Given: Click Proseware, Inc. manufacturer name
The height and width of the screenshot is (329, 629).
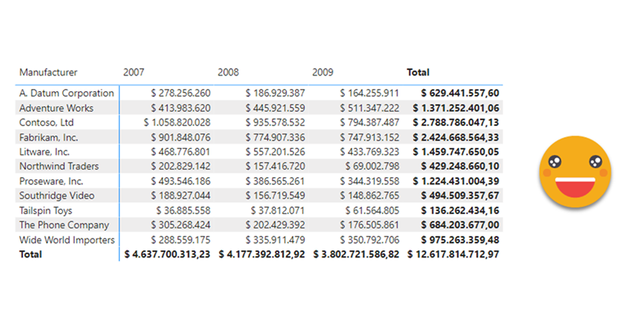Looking at the screenshot, I should pyautogui.click(x=51, y=181).
